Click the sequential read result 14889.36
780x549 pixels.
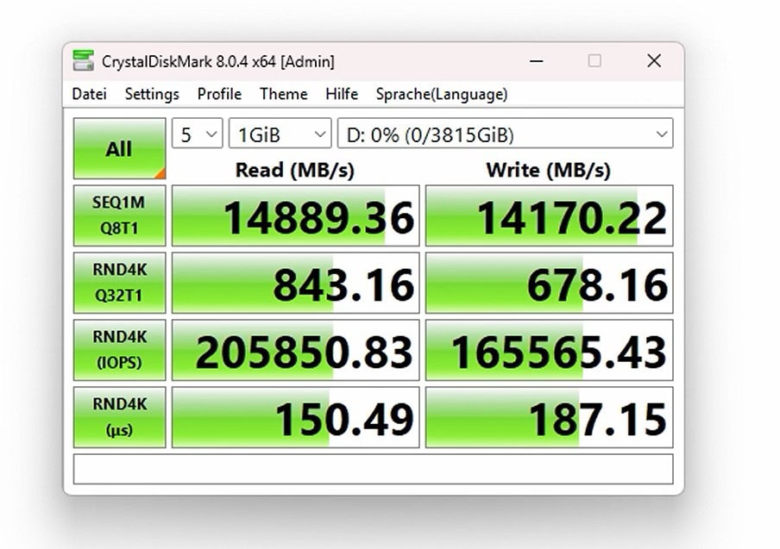tap(295, 216)
